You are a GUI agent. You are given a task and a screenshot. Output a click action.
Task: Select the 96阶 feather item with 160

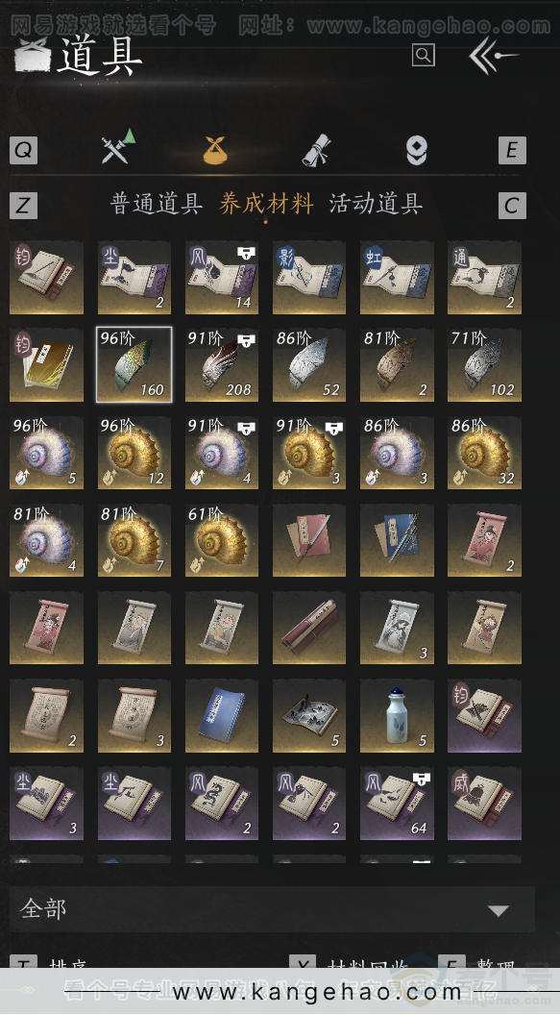click(x=134, y=364)
